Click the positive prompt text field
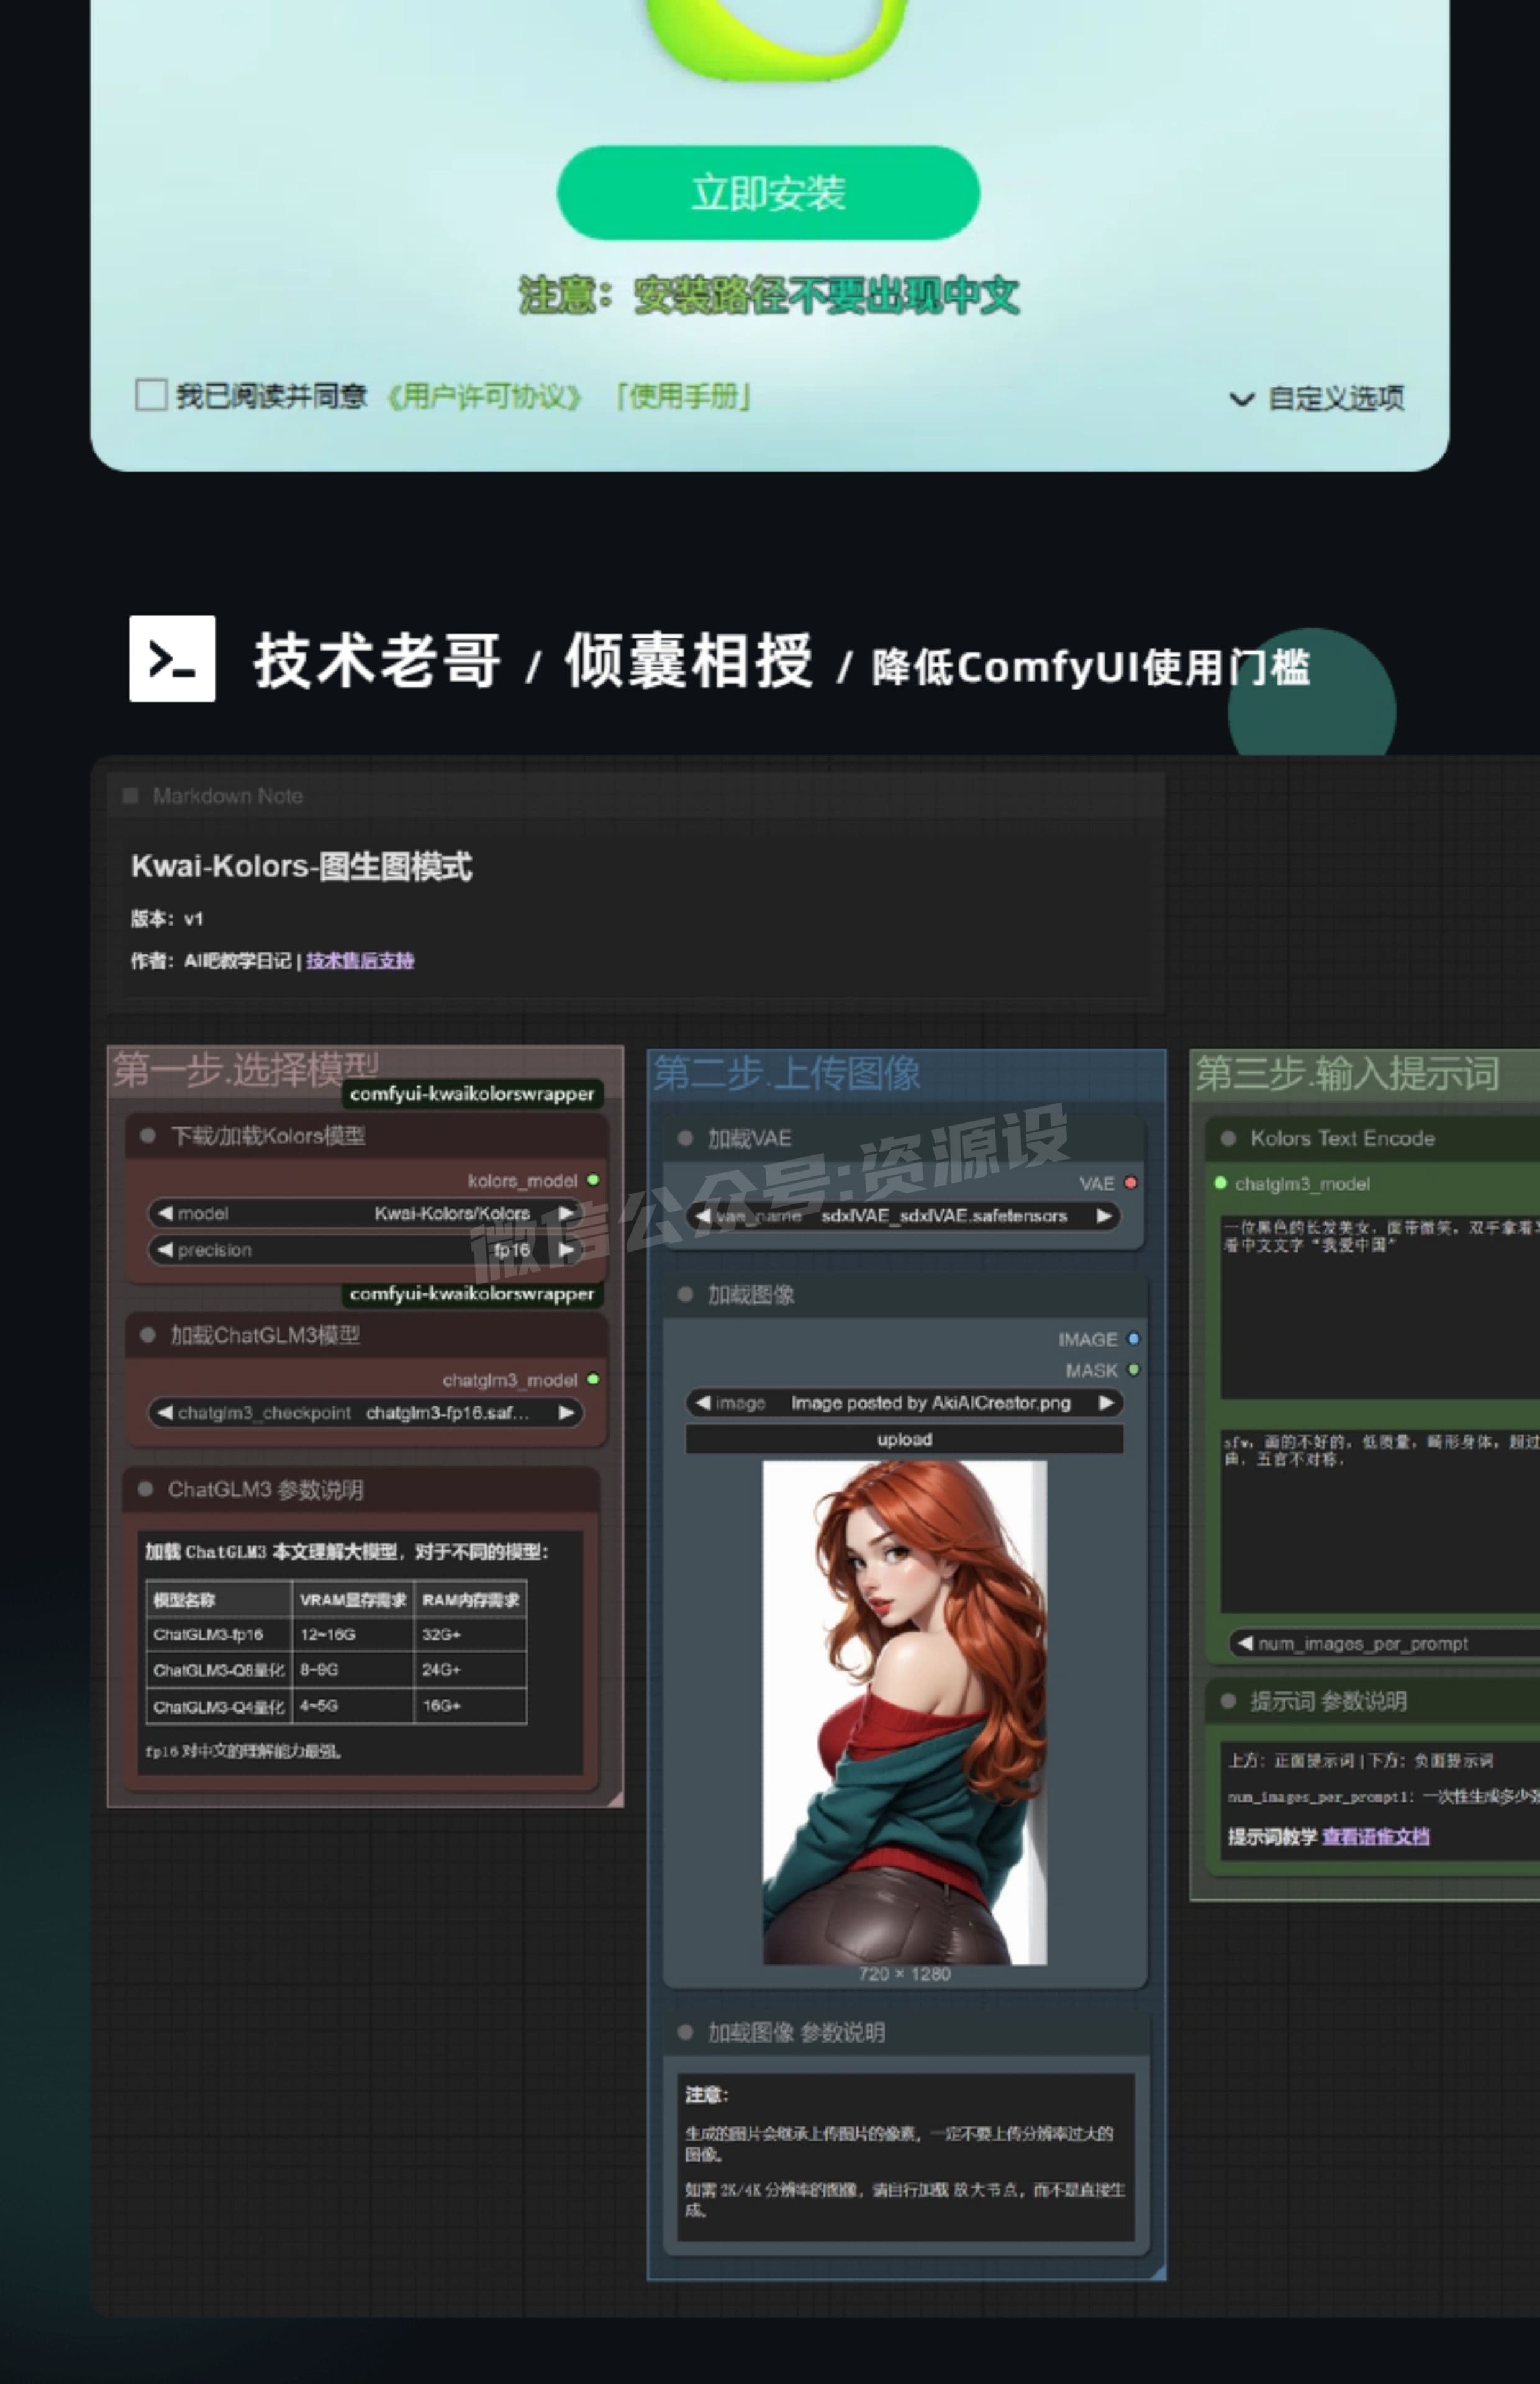The width and height of the screenshot is (1540, 2384). (x=1380, y=1307)
